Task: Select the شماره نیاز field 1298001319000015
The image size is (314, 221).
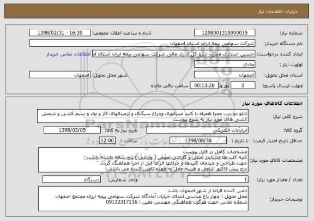Action: (x=225, y=33)
